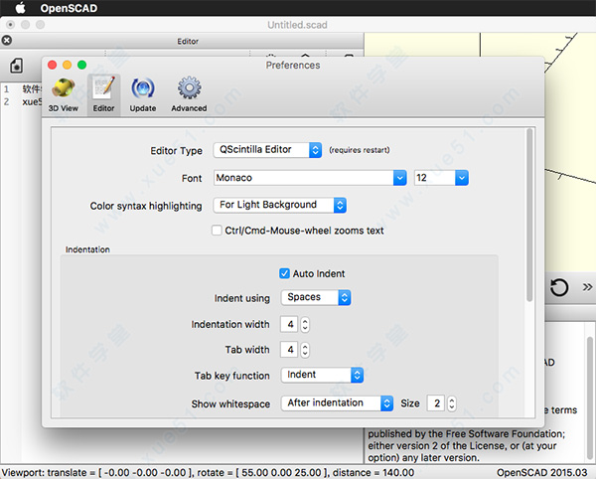Click the Indentation width value field
The width and height of the screenshot is (596, 479).
click(289, 325)
